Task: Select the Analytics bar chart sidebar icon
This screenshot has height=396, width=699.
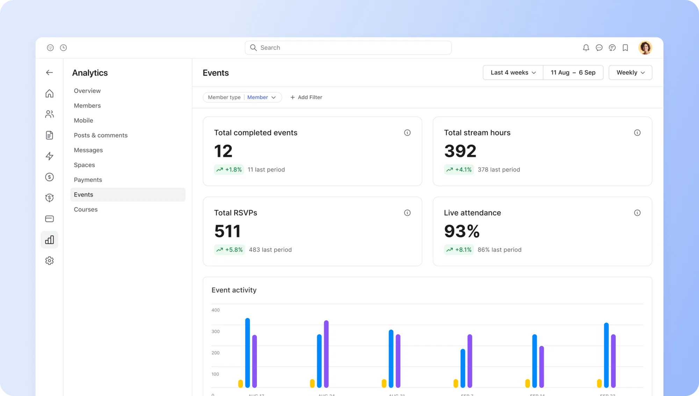Action: click(50, 240)
